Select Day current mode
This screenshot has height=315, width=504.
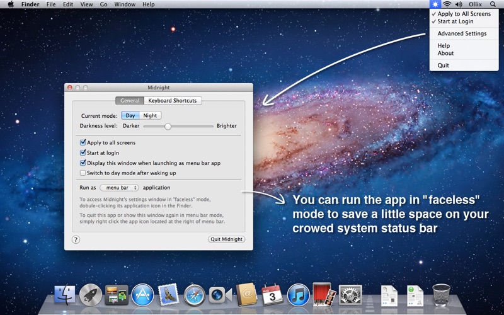[130, 115]
